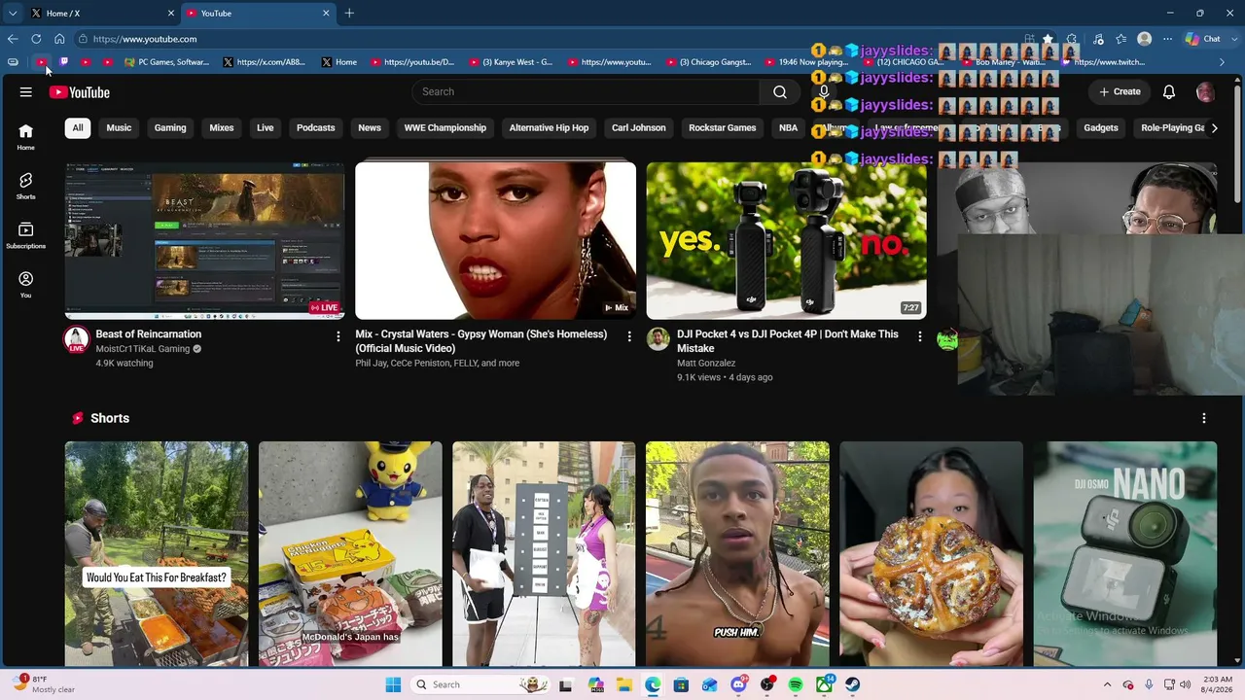1245x700 pixels.
Task: Click the Windows taskbar search box
Action: pos(480,684)
